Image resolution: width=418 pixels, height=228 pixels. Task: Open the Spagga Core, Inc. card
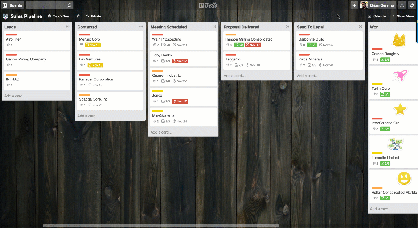coord(110,101)
